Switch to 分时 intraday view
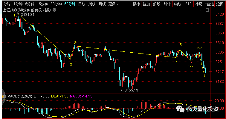The height and width of the screenshot is (119, 226). coord(7,4)
